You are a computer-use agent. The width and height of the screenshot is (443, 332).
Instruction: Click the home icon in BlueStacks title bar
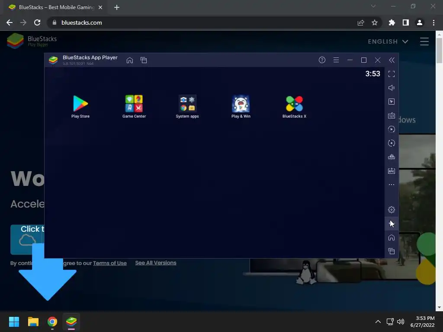(x=130, y=60)
